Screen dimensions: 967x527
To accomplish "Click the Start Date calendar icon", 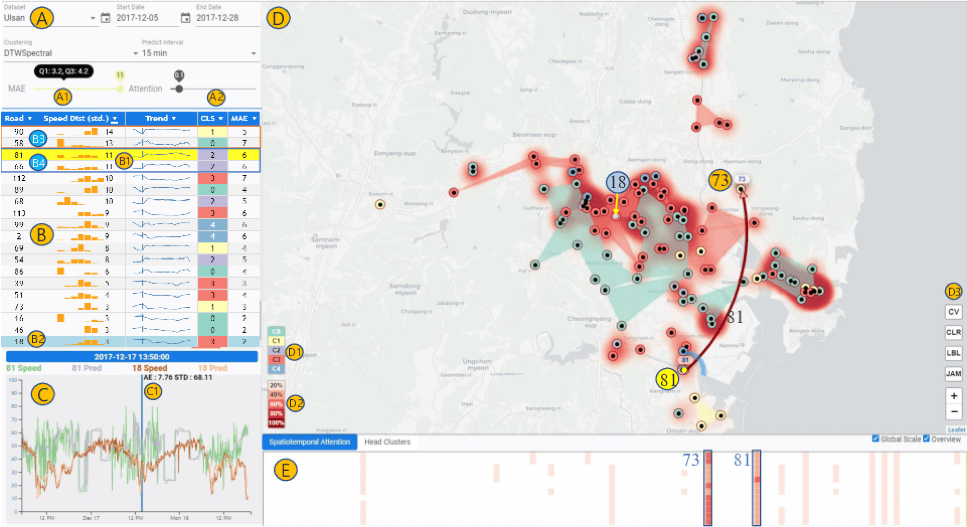I will (x=105, y=18).
